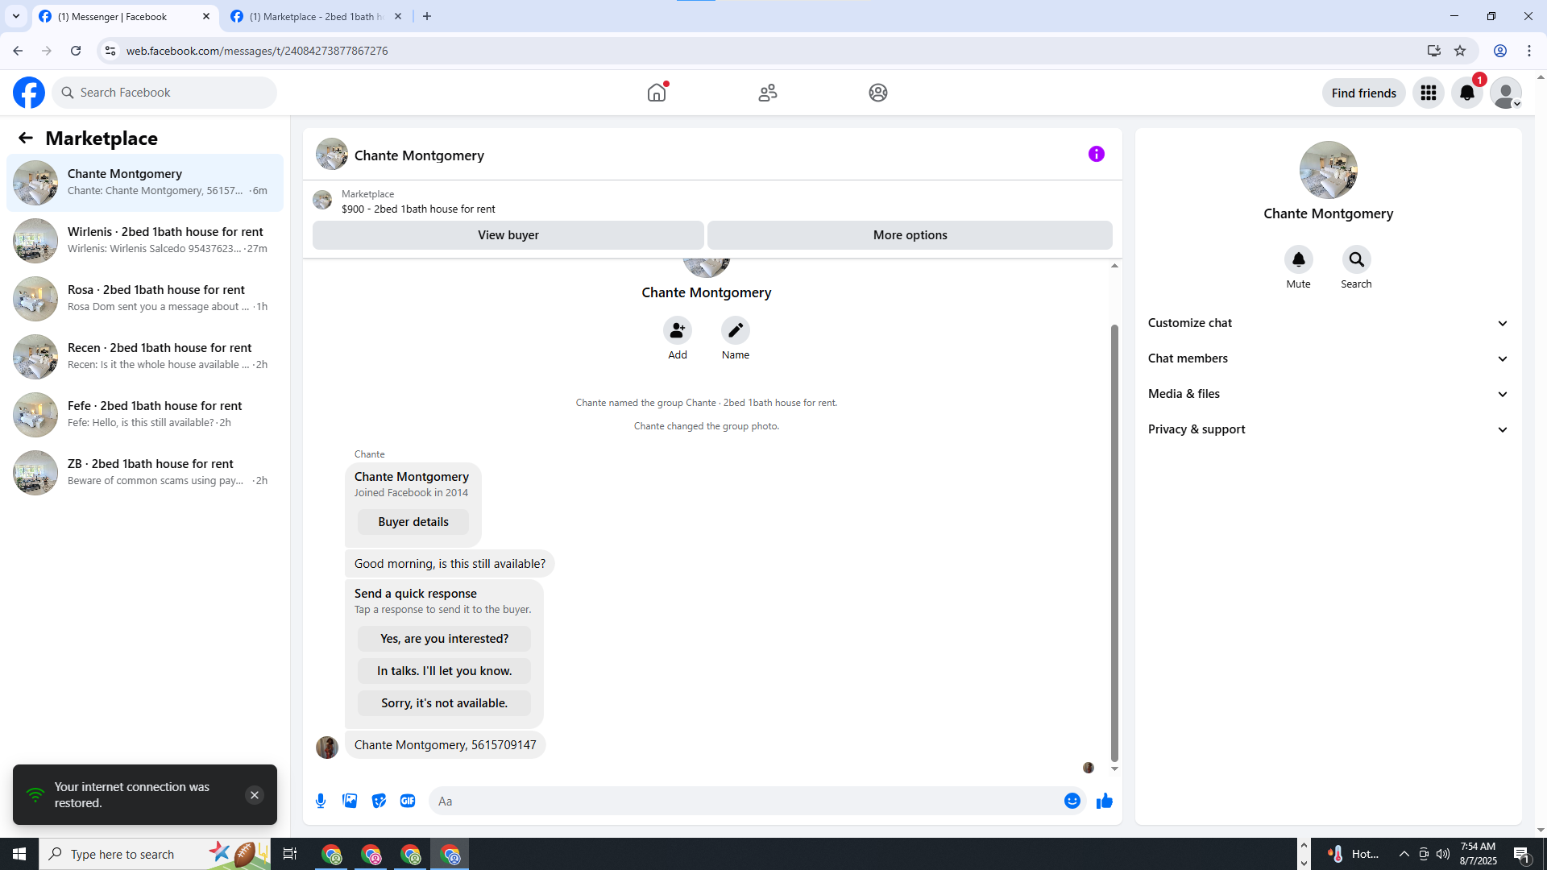
Task: Open the Facebook apps menu grid
Action: [1429, 93]
